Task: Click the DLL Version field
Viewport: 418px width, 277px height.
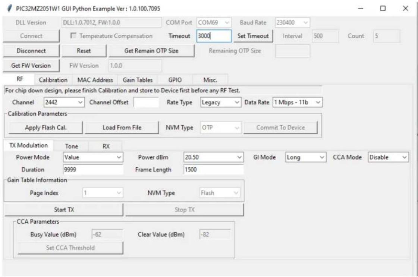Action: point(111,22)
